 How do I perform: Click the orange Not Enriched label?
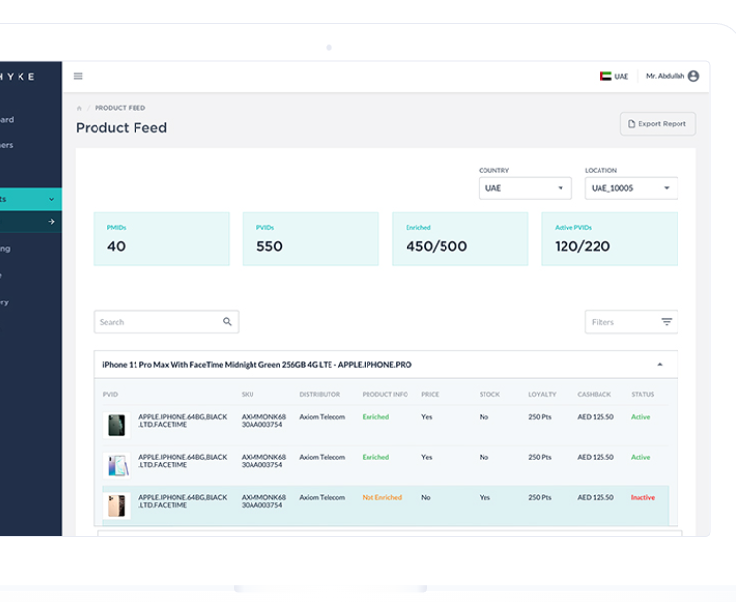(x=381, y=497)
